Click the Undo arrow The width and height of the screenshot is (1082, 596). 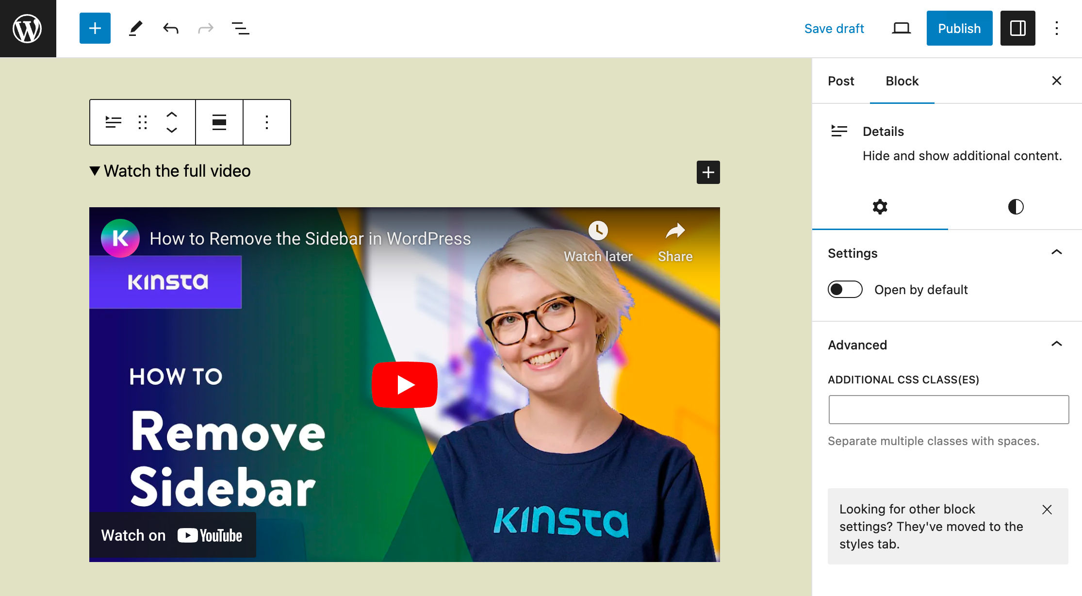171,28
